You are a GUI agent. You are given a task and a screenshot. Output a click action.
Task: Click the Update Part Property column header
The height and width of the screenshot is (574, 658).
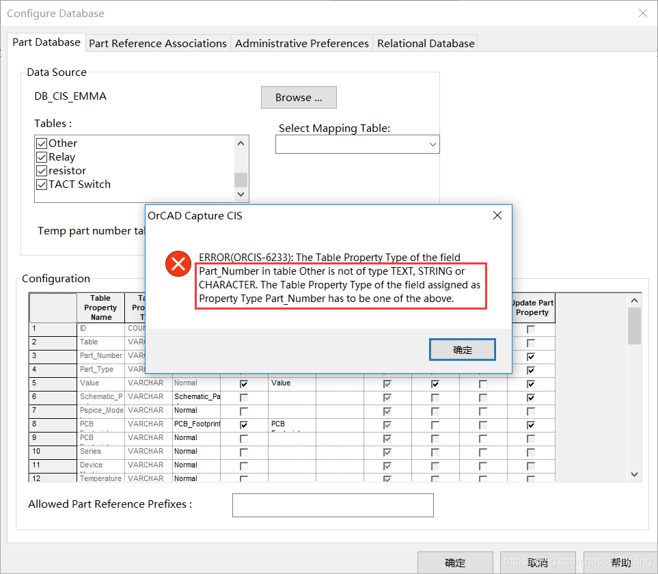coord(533,308)
